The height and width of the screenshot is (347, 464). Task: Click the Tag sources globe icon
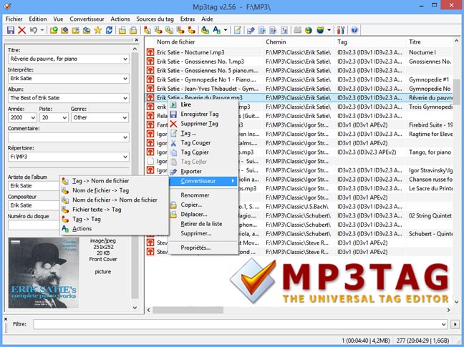pyautogui.click(x=320, y=30)
